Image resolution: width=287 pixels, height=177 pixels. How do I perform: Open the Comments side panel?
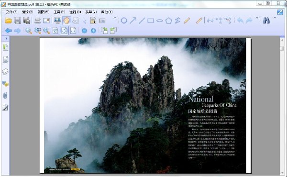pos(5,84)
